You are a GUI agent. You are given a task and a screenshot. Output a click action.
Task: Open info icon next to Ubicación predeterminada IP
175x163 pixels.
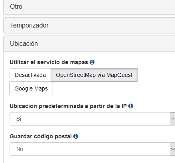[x=131, y=106]
